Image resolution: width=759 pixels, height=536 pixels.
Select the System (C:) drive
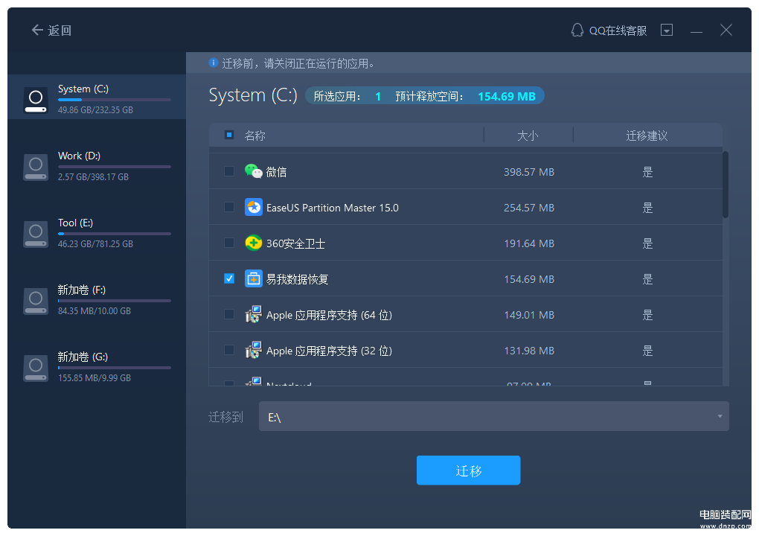point(97,97)
